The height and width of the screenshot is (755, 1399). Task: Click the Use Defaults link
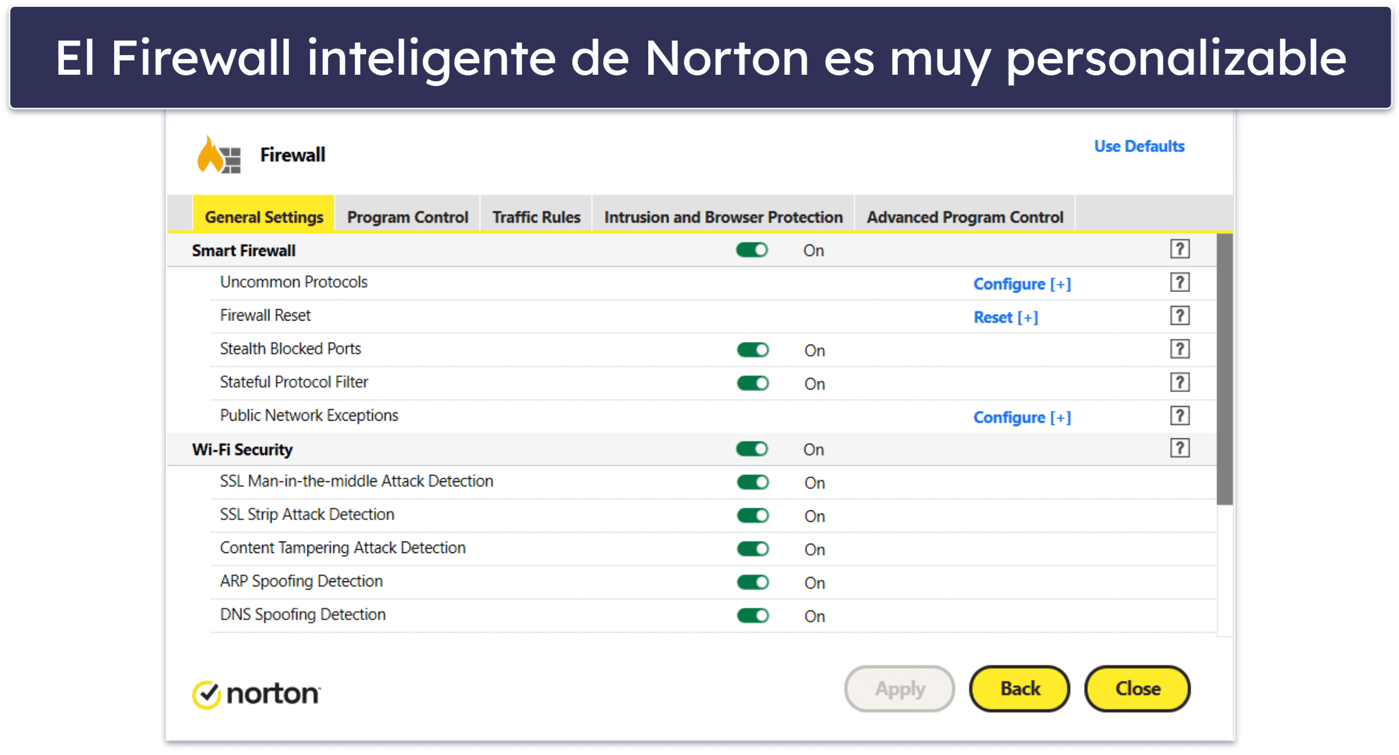(1139, 146)
